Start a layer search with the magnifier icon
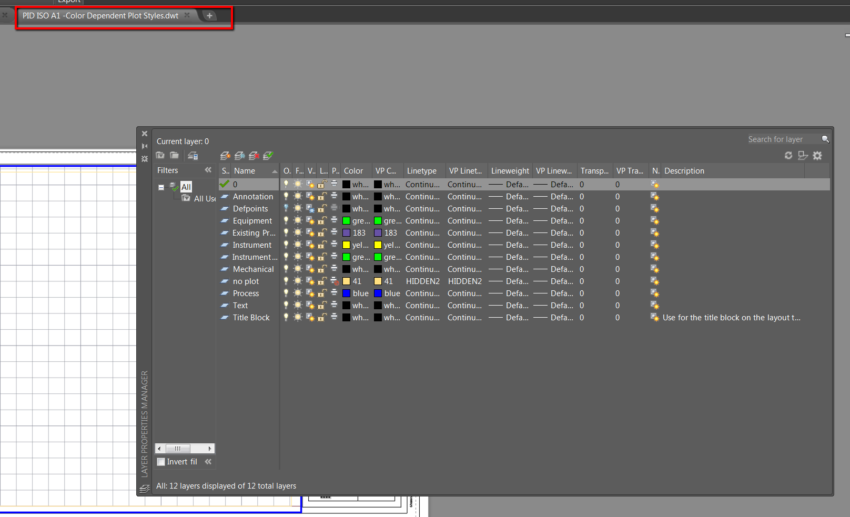The height and width of the screenshot is (517, 850). tap(825, 139)
